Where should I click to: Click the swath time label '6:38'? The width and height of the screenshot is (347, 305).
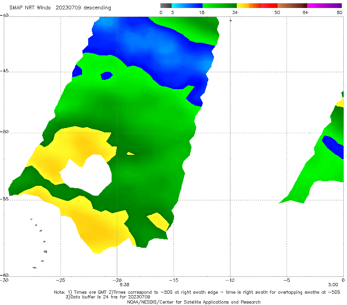pyautogui.click(x=124, y=285)
